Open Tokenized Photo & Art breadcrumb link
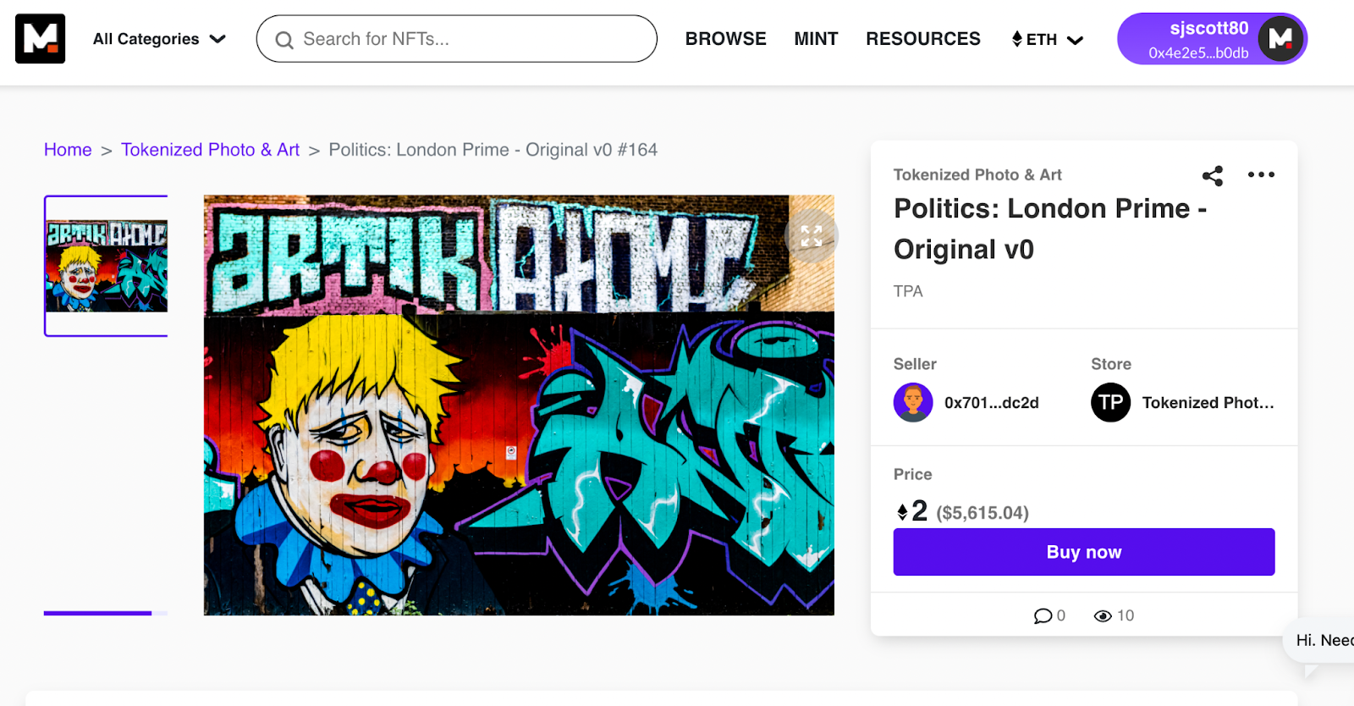This screenshot has height=706, width=1354. tap(210, 150)
